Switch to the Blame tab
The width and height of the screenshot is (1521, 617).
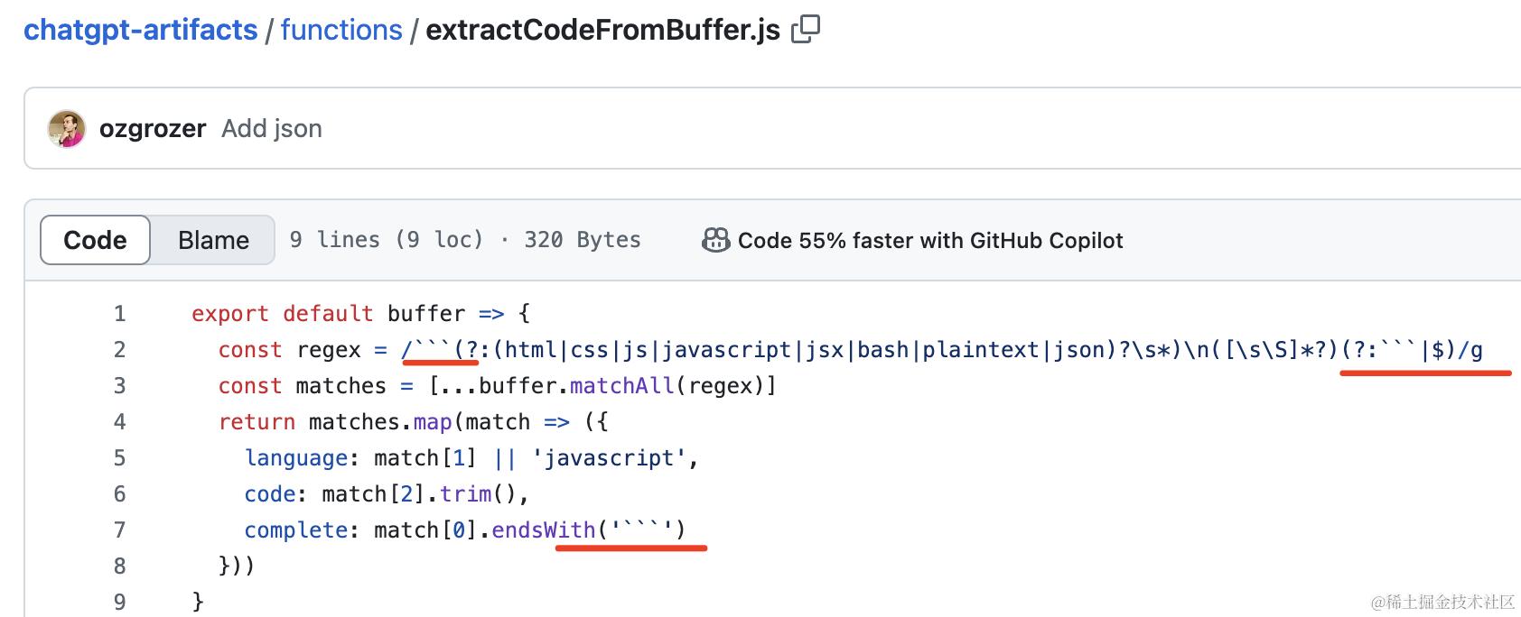click(213, 240)
